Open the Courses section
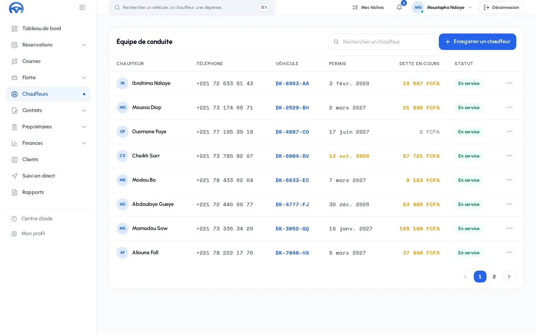 pos(48,61)
